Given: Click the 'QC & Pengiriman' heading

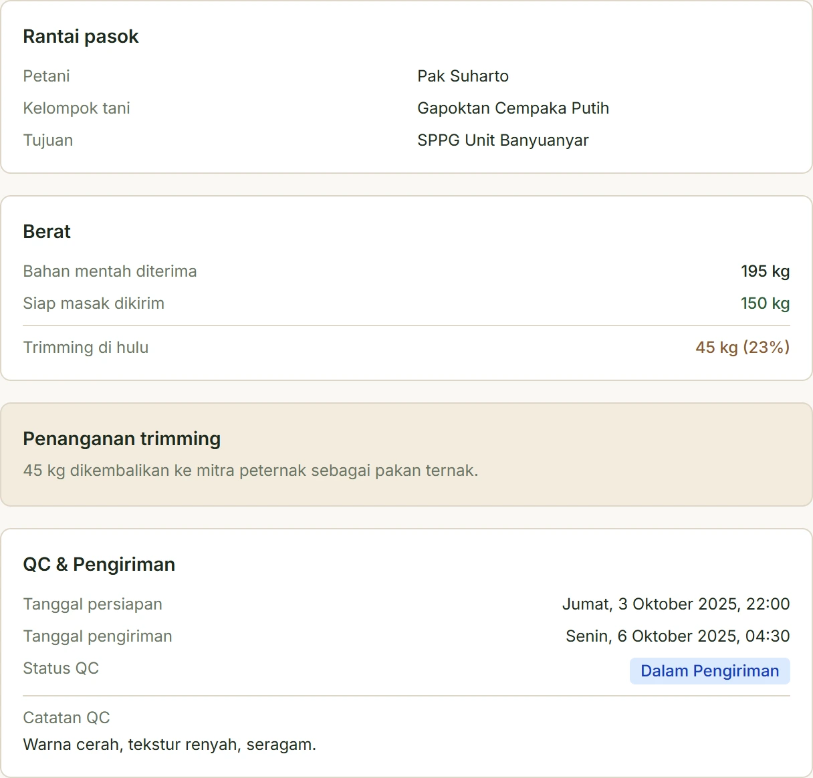Looking at the screenshot, I should (99, 565).
